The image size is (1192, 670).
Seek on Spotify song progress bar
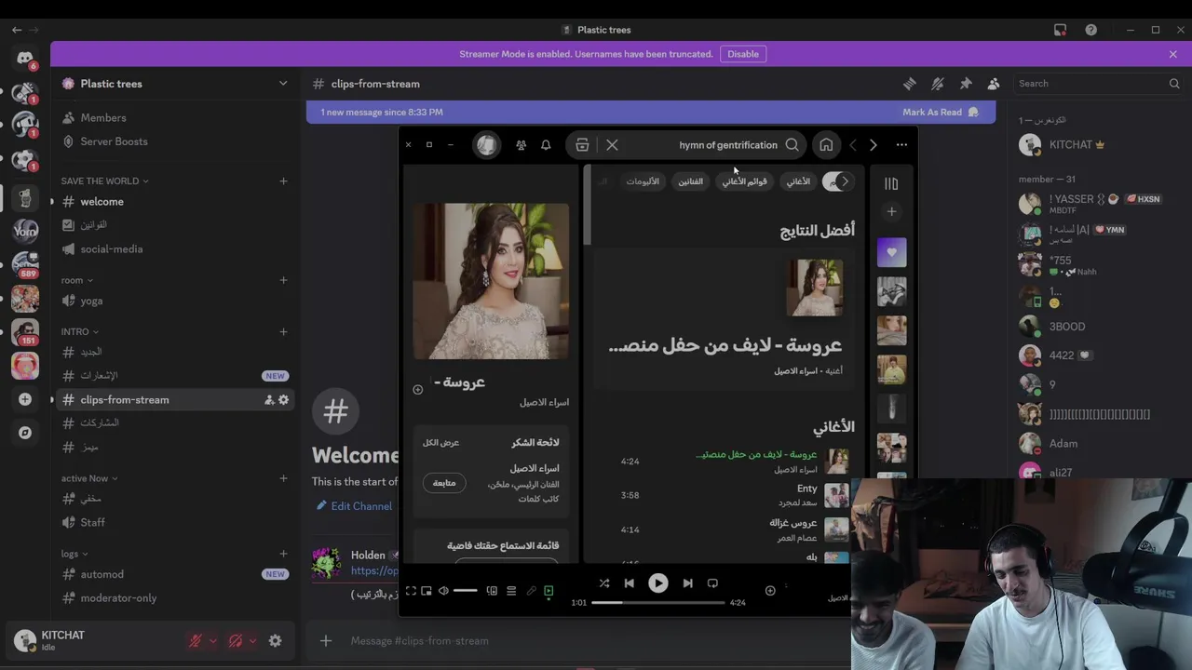(657, 603)
